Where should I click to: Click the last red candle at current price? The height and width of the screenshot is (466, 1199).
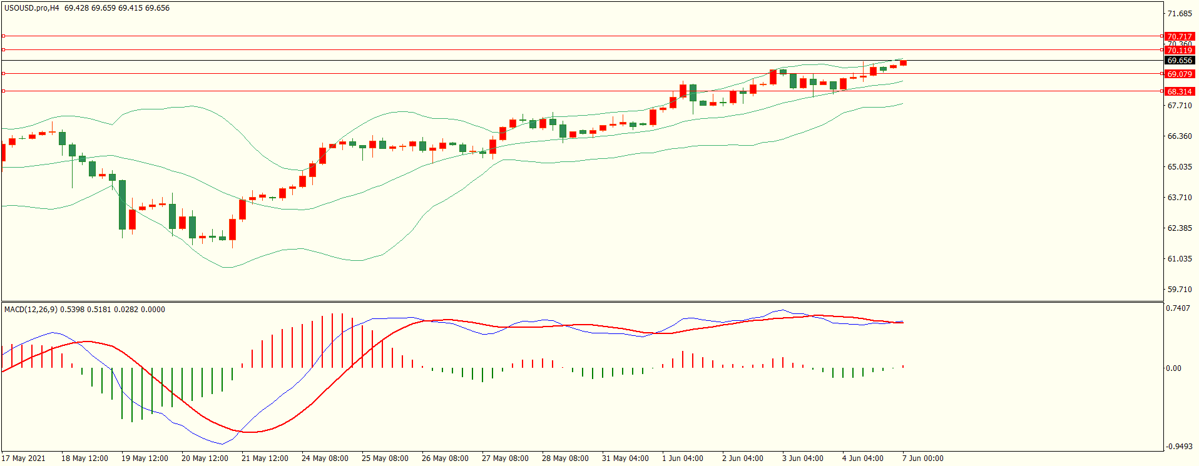(903, 63)
